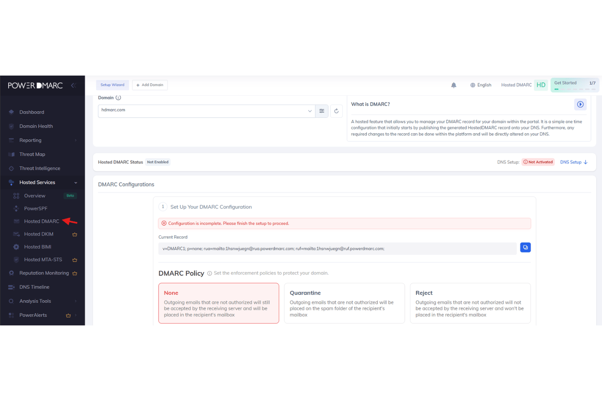This screenshot has height=401, width=602.
Task: Click the Hosted MTA-STS shield icon
Action: tap(16, 260)
